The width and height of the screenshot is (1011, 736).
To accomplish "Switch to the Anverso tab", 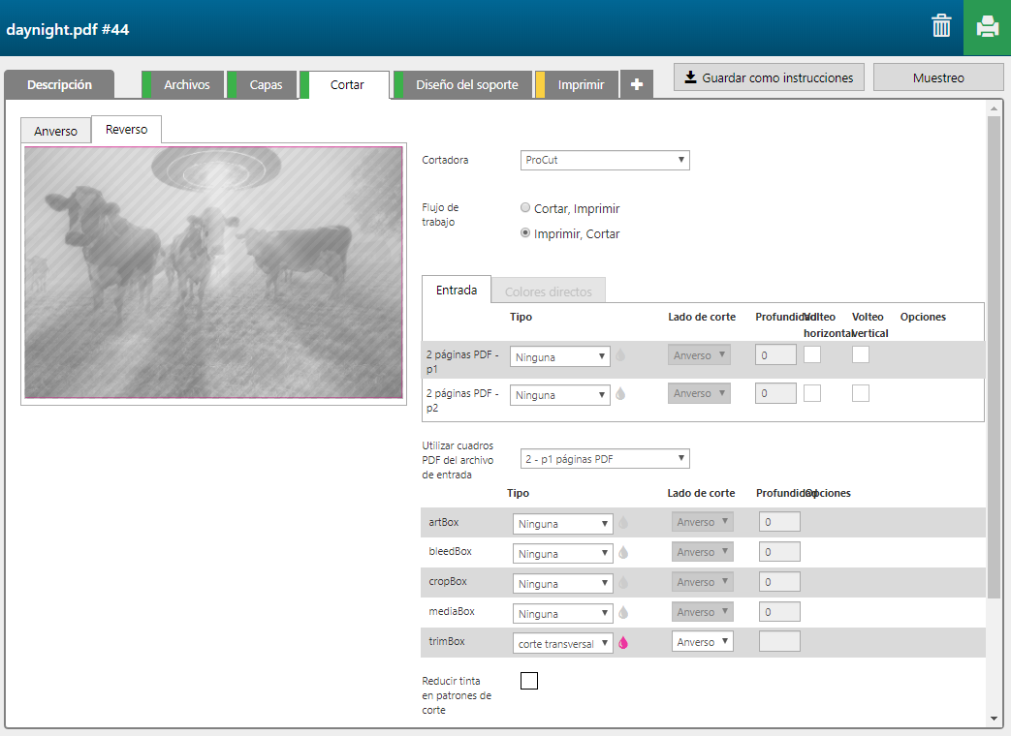I will point(56,131).
